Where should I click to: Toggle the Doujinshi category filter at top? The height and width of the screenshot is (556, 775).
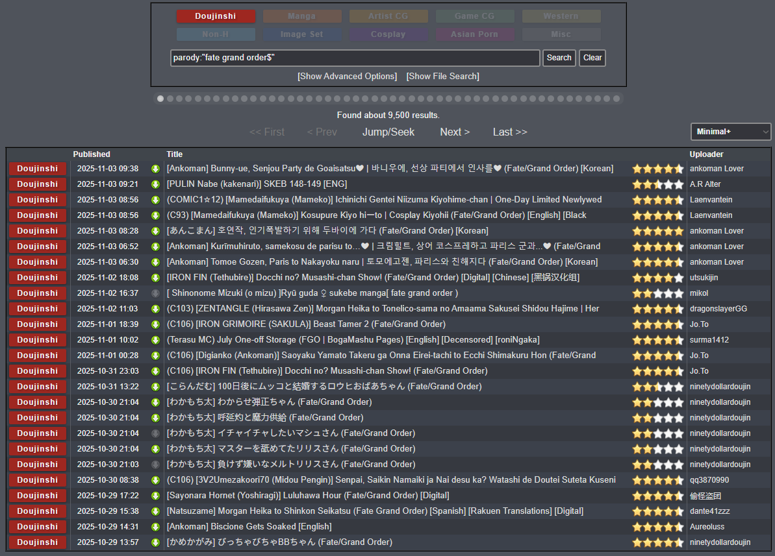(x=216, y=16)
